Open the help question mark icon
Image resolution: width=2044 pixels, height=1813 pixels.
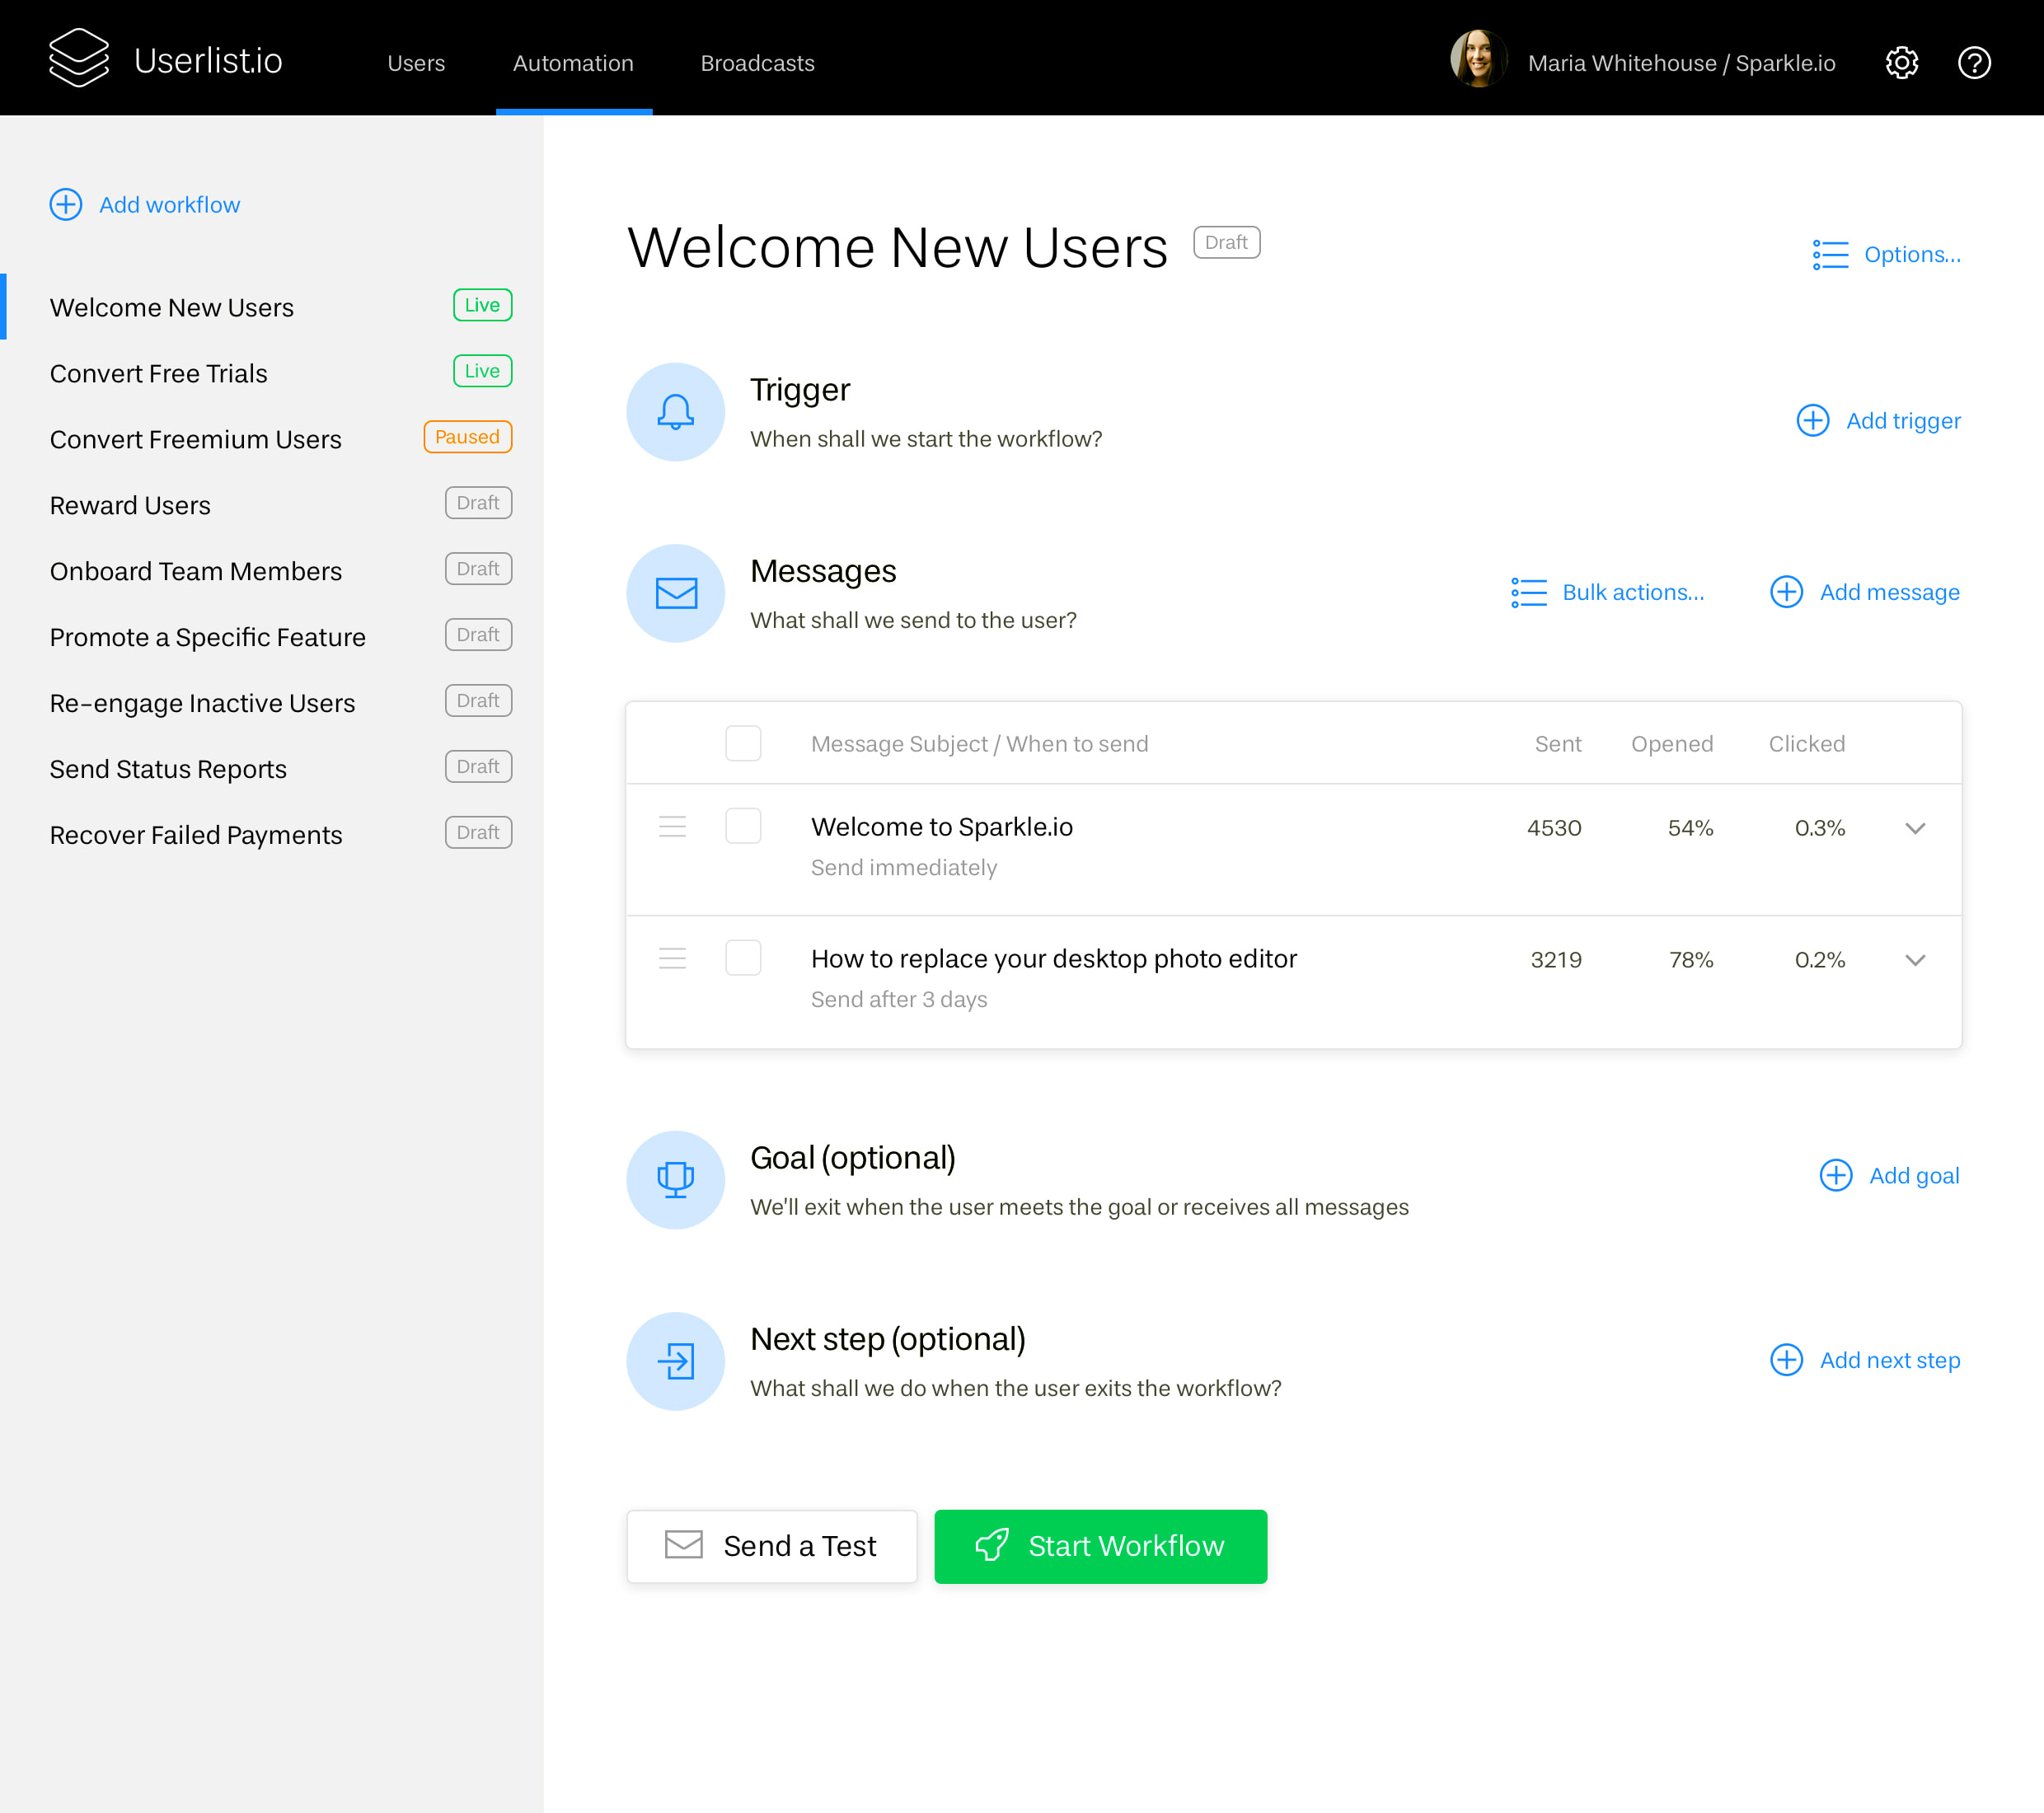1974,62
